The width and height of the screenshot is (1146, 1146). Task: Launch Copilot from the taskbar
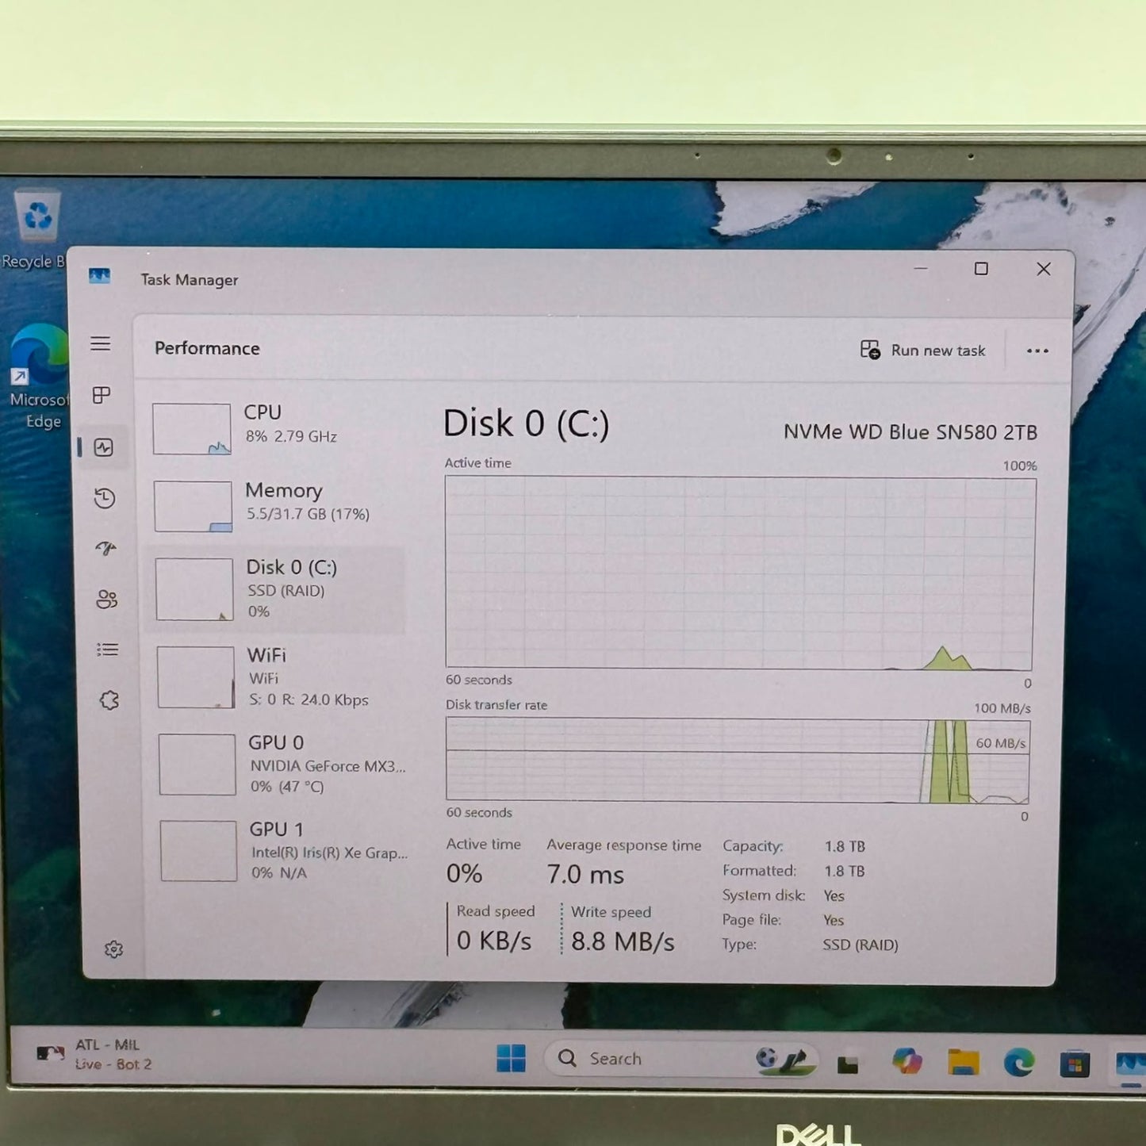click(906, 1061)
